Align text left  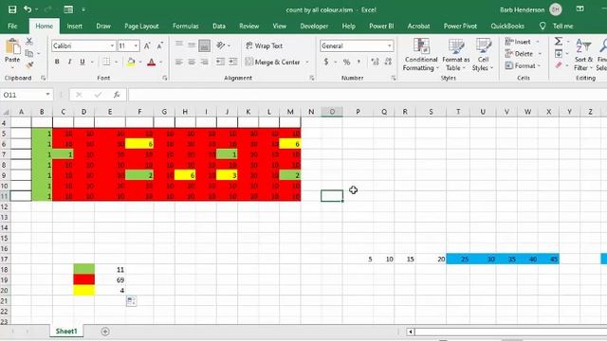click(x=179, y=62)
